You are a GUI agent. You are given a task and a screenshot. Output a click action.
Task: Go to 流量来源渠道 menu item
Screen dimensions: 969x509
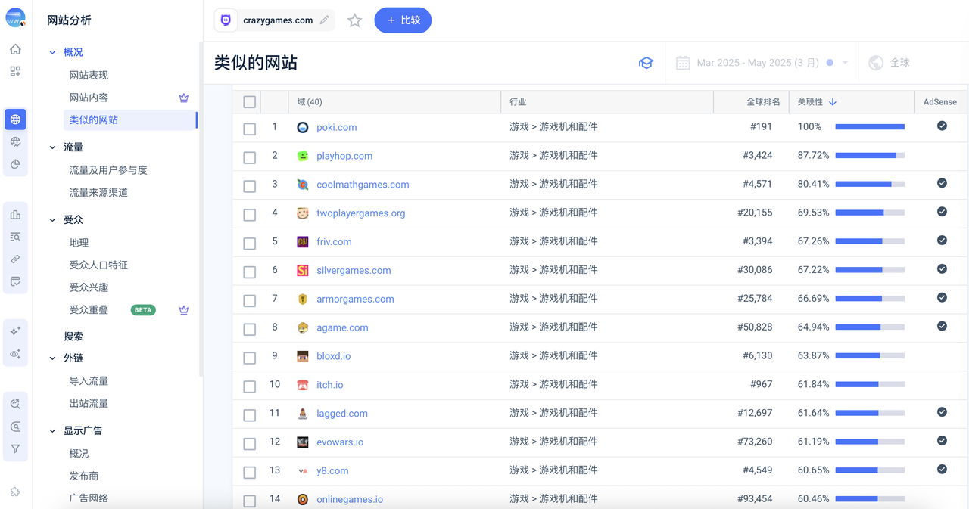point(98,192)
